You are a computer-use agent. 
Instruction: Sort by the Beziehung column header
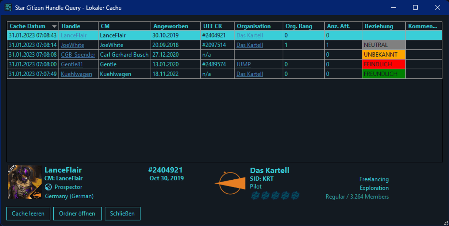(379, 26)
